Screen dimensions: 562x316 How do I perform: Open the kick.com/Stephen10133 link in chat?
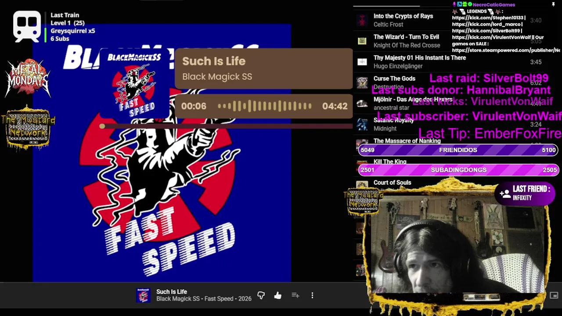tap(488, 18)
